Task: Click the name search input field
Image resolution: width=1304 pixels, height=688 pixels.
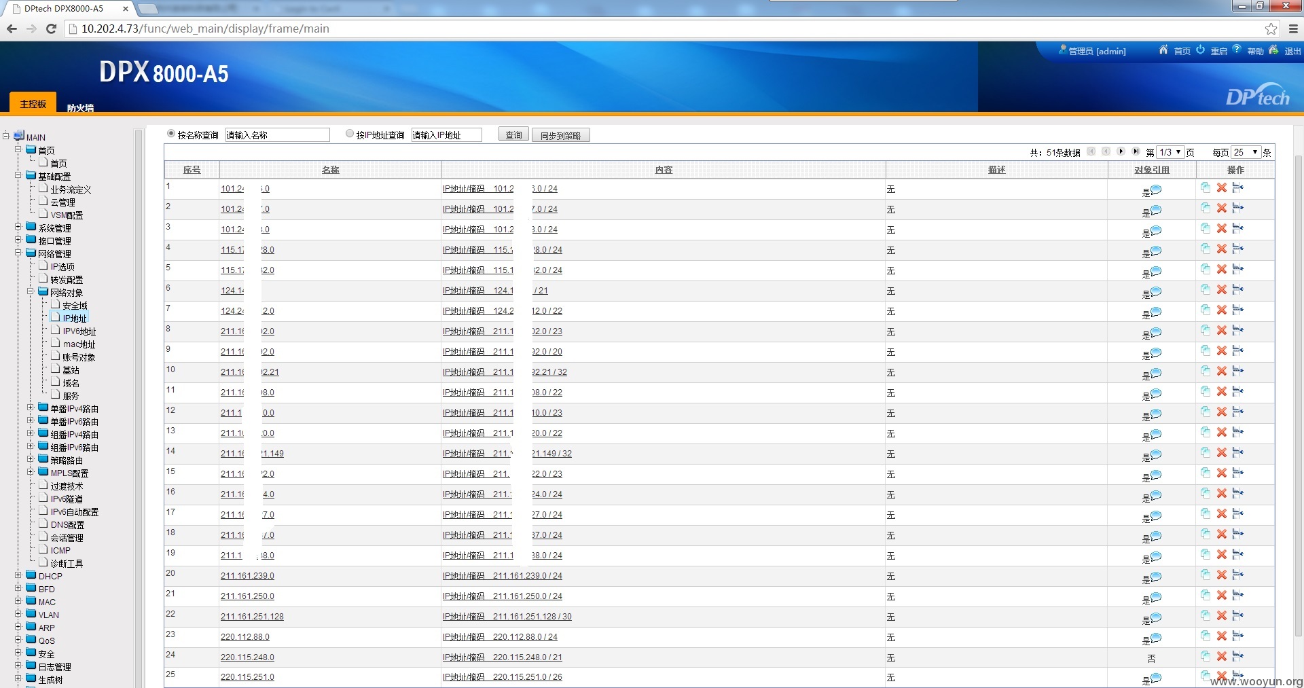Action: [277, 134]
